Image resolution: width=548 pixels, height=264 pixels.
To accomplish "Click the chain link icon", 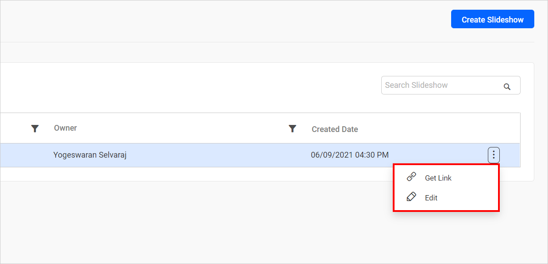I will [411, 177].
